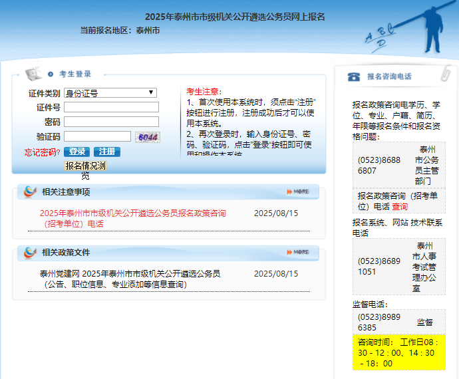This screenshot has height=379, width=459.
Task: Open the red 报名政策咨询(招考单位)电话 notice link
Action: pyautogui.click(x=132, y=218)
